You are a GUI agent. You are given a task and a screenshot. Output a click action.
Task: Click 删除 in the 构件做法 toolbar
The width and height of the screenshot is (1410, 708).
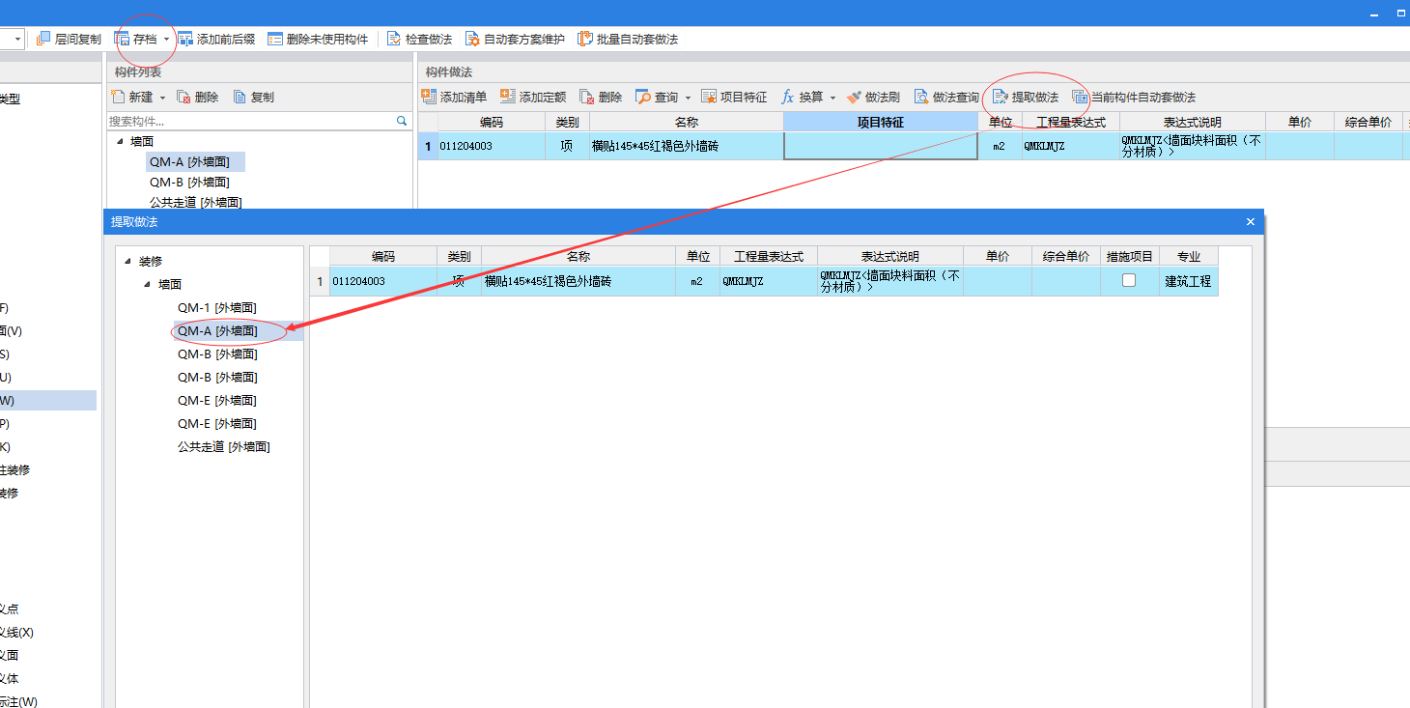pos(600,98)
